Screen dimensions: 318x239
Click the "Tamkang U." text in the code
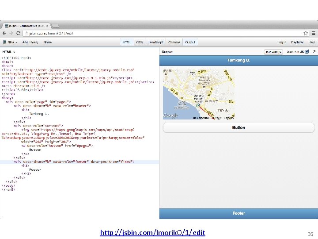[39, 114]
